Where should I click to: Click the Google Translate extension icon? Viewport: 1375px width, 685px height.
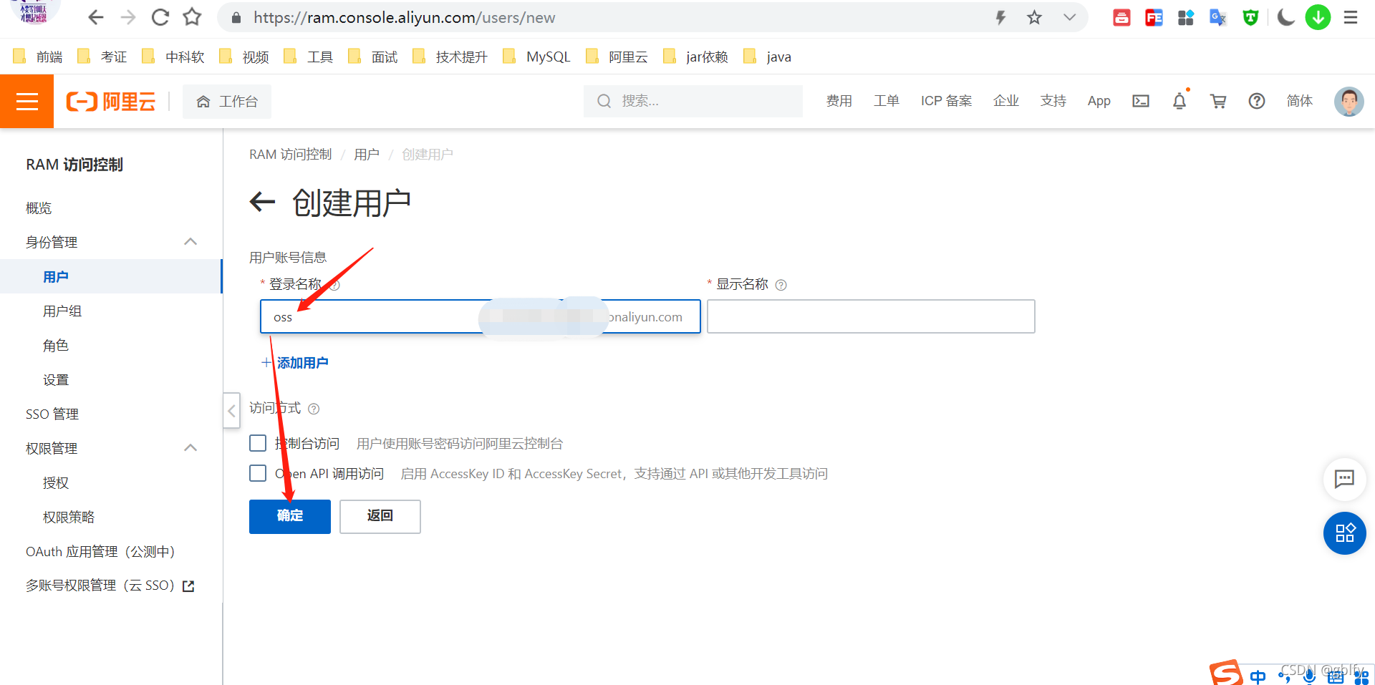(1217, 17)
